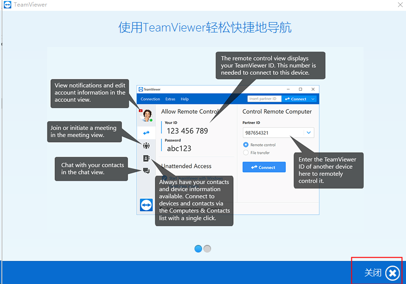Click the TeamViewer logo at the sidebar bottom
Viewport: 406px width, 284px height.
[146, 205]
